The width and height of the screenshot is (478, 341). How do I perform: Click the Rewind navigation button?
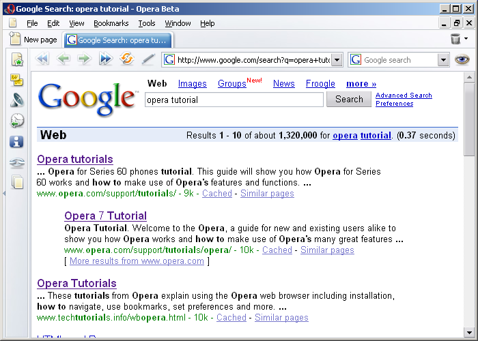(x=42, y=59)
